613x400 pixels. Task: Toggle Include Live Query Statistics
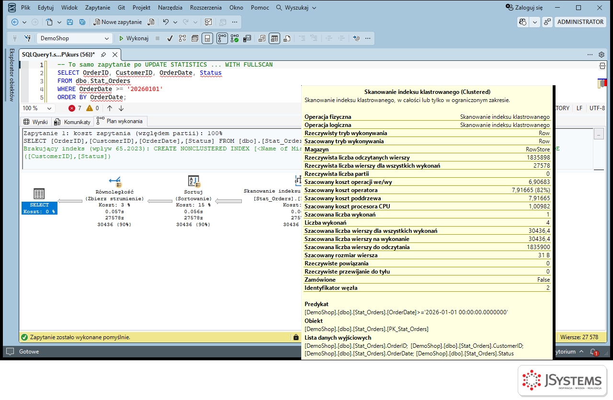(235, 38)
